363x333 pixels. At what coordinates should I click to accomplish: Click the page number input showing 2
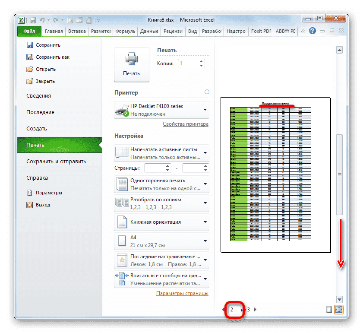233,310
